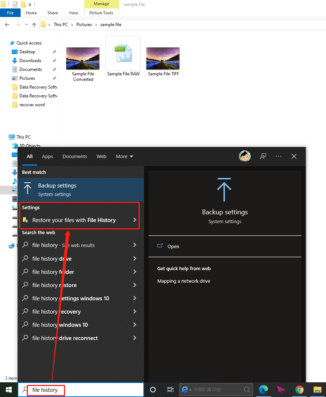This screenshot has height=397, width=326.
Task: Click the Windows Start button
Action: coord(8,390)
